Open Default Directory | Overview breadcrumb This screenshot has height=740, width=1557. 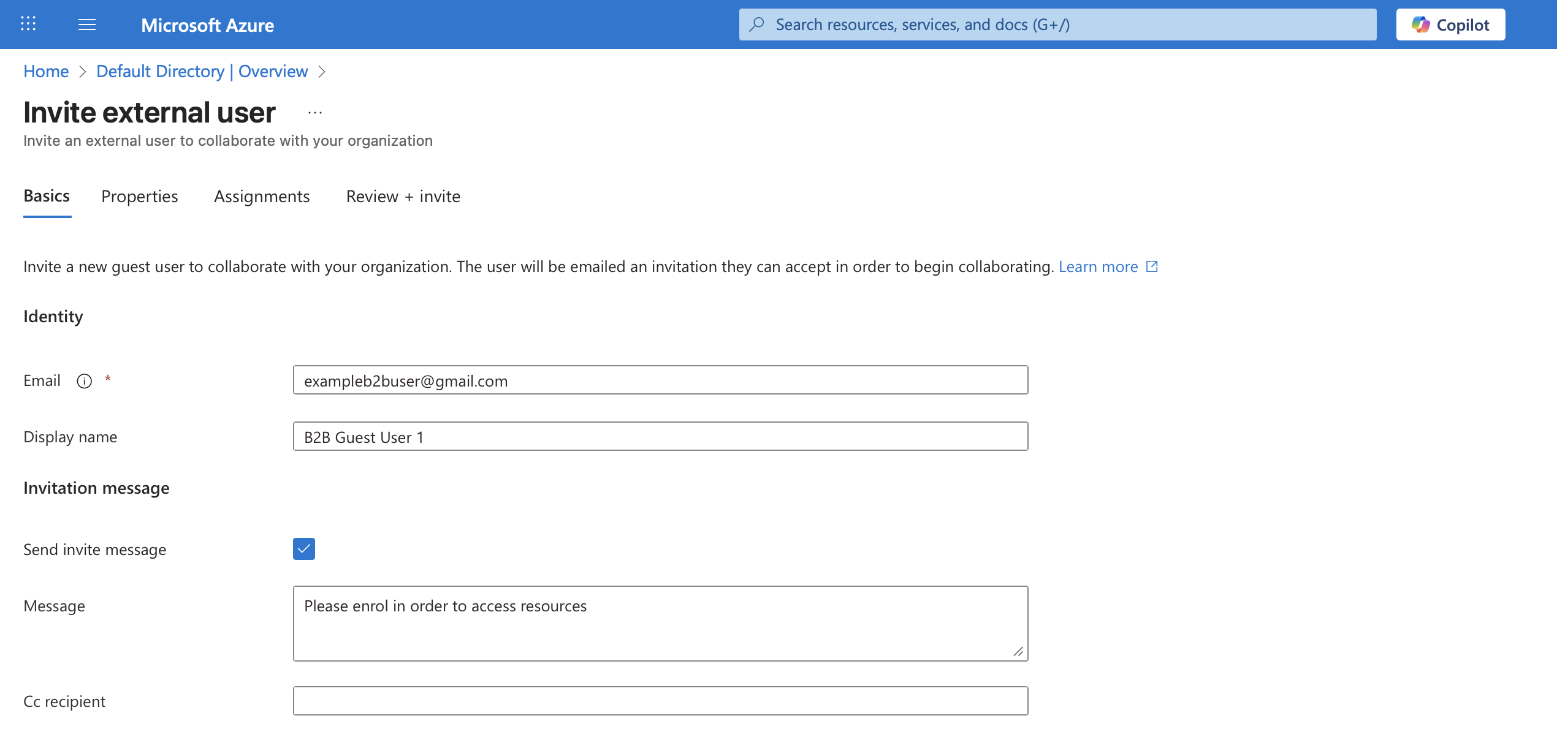(x=202, y=72)
